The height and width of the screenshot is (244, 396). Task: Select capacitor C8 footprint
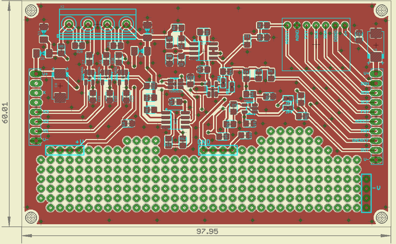pyautogui.click(x=60, y=85)
